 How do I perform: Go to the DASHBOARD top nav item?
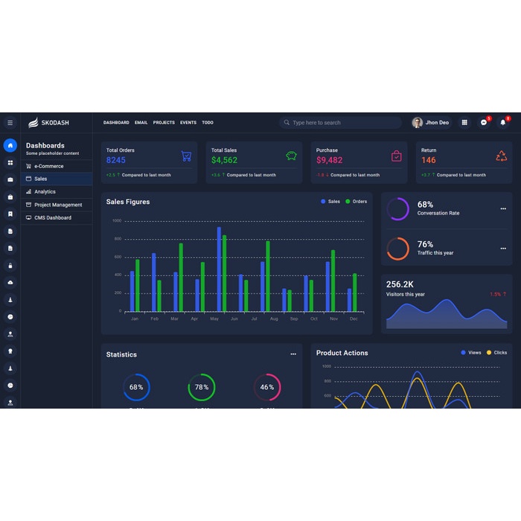(116, 123)
